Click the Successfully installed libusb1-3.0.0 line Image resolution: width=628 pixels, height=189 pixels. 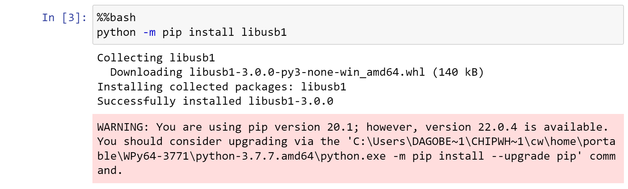point(215,101)
